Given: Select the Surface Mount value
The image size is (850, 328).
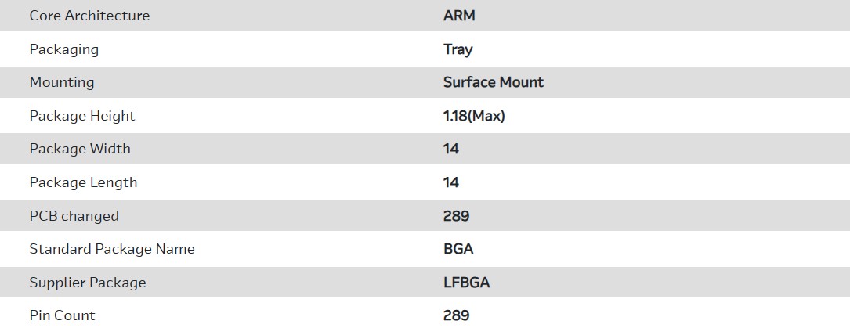Looking at the screenshot, I should tap(494, 82).
